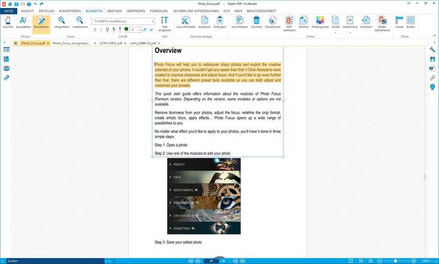The width and height of the screenshot is (439, 264).
Task: Click the Text eingeben tool
Action: (165, 24)
